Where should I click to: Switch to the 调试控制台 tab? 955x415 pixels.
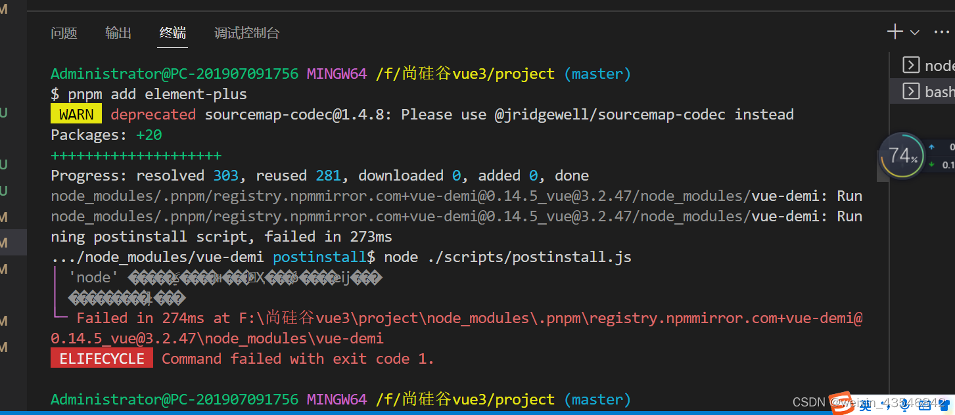247,33
